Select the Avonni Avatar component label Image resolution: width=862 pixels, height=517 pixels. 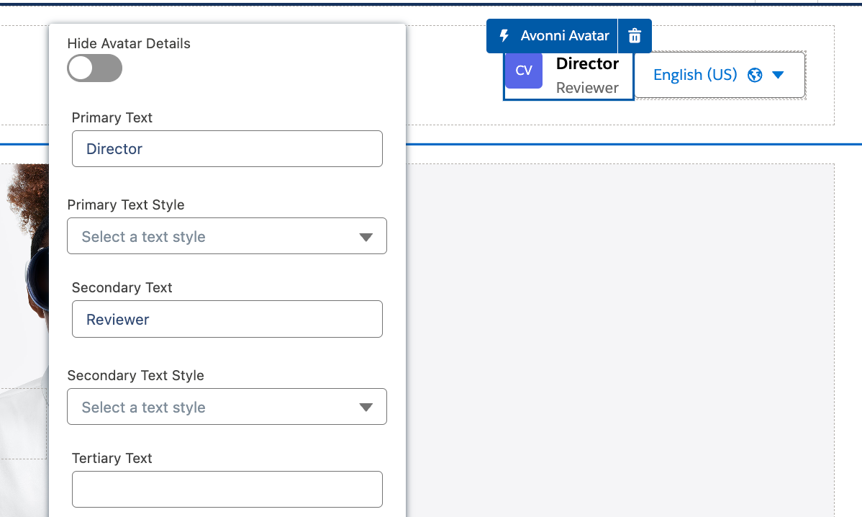pyautogui.click(x=564, y=36)
